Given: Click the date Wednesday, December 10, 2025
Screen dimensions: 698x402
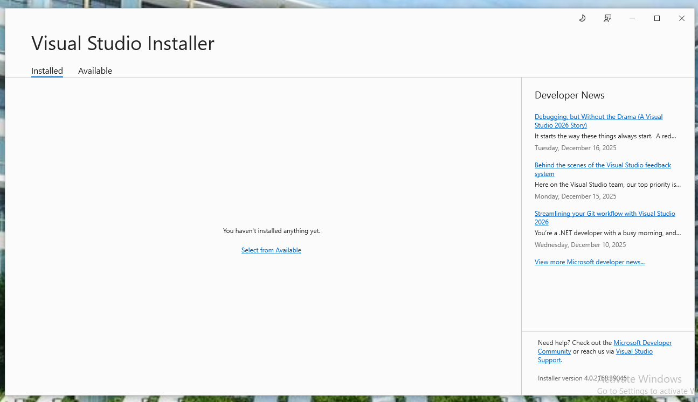Looking at the screenshot, I should pyautogui.click(x=580, y=245).
